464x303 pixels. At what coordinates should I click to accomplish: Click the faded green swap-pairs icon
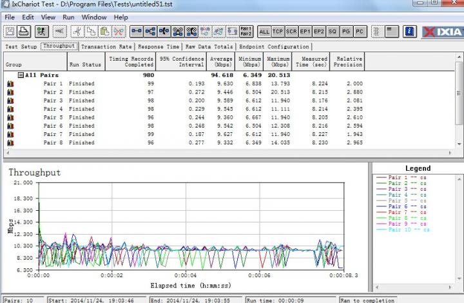point(218,32)
